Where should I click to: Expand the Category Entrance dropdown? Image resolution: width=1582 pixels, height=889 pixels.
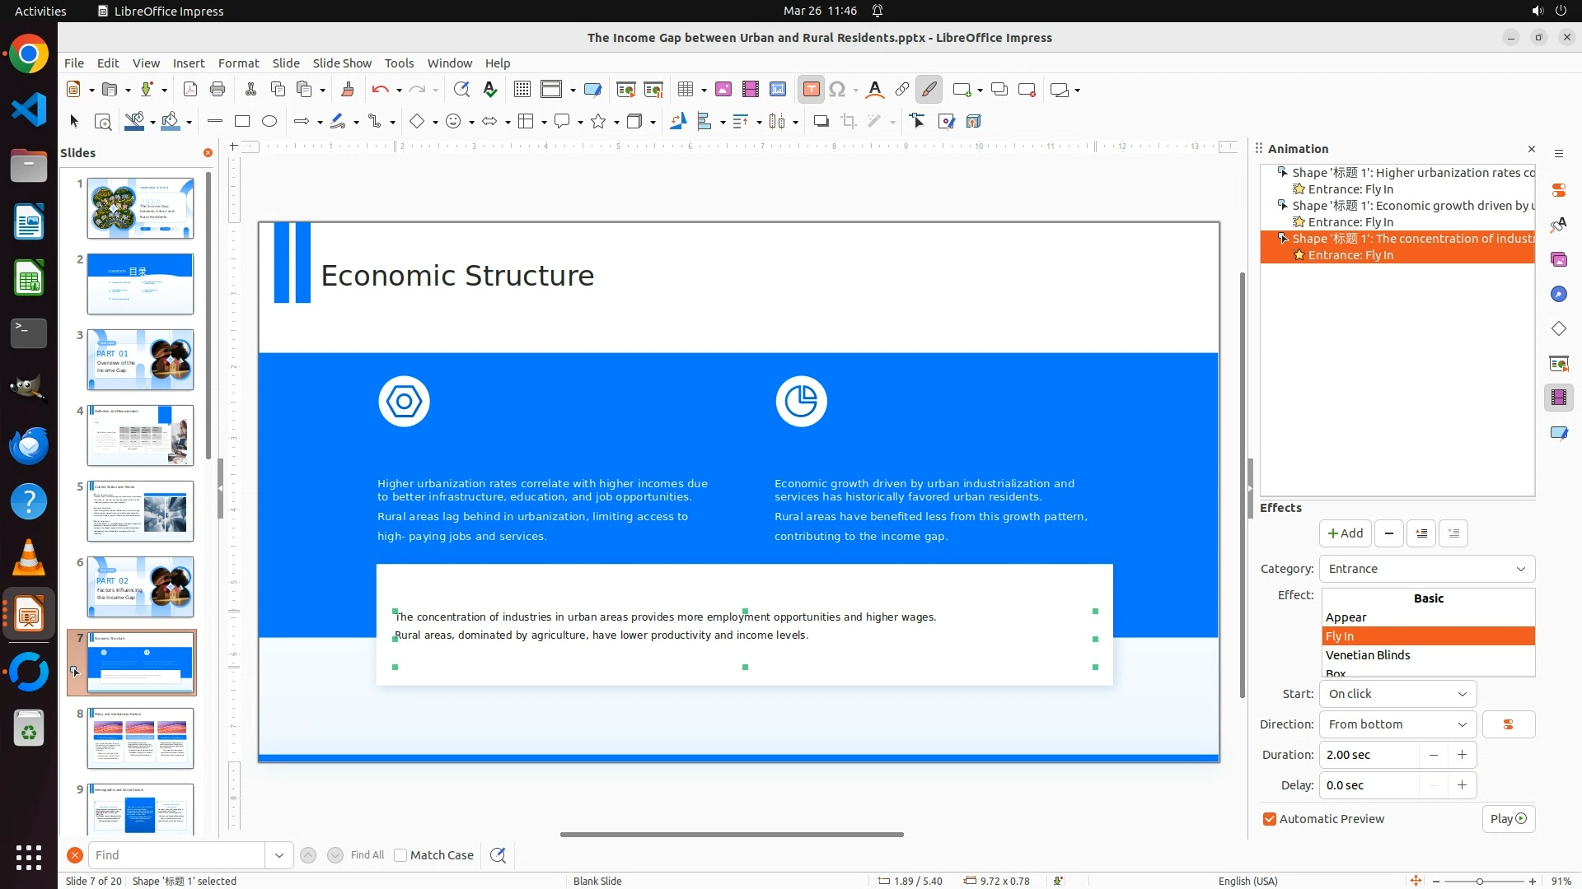tap(1427, 569)
